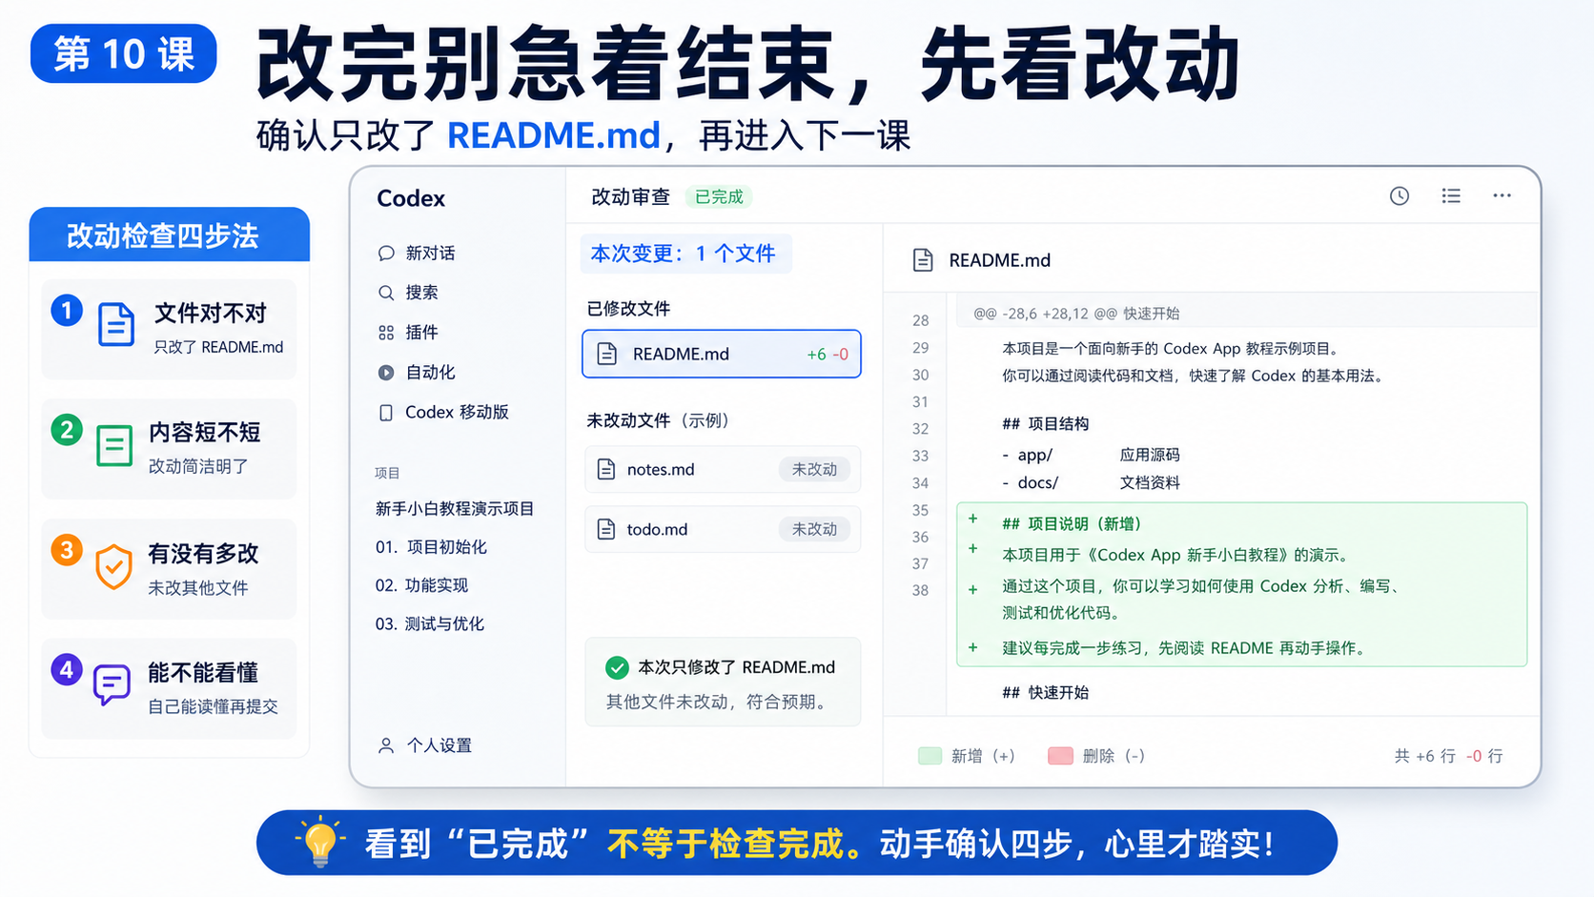The width and height of the screenshot is (1594, 897).
Task: Click the file icon in notes.md row
Action: (606, 469)
